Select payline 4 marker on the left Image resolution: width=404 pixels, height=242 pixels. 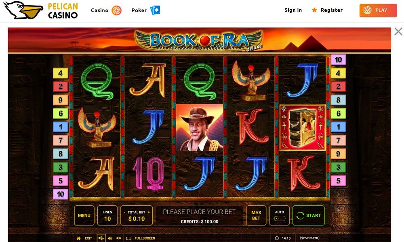(60, 73)
